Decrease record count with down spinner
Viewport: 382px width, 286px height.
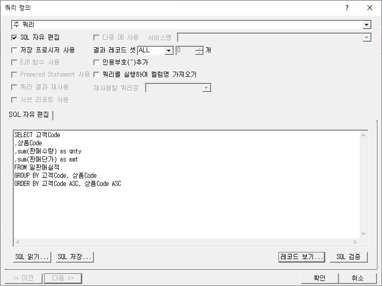(x=199, y=52)
